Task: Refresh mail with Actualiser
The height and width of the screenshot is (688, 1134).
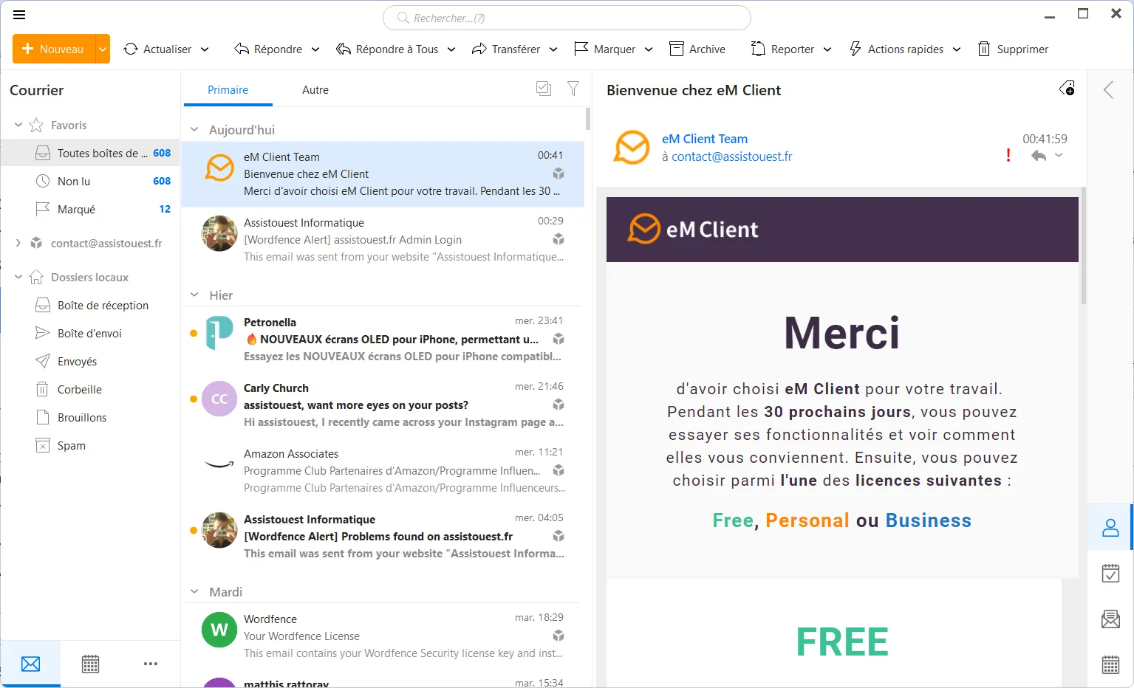Action: click(x=157, y=49)
